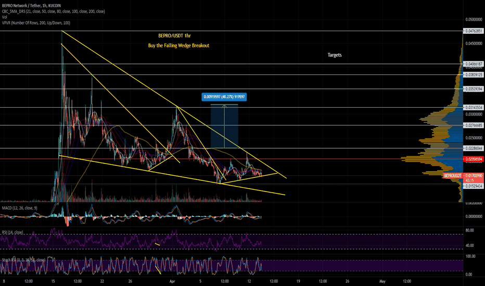Click the 0.02500000 price axis label
Screen dimensions: 485x286
pos(474,138)
